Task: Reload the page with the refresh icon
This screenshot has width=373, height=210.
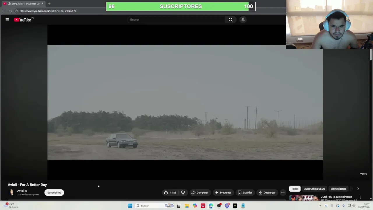Action: (x=10, y=11)
